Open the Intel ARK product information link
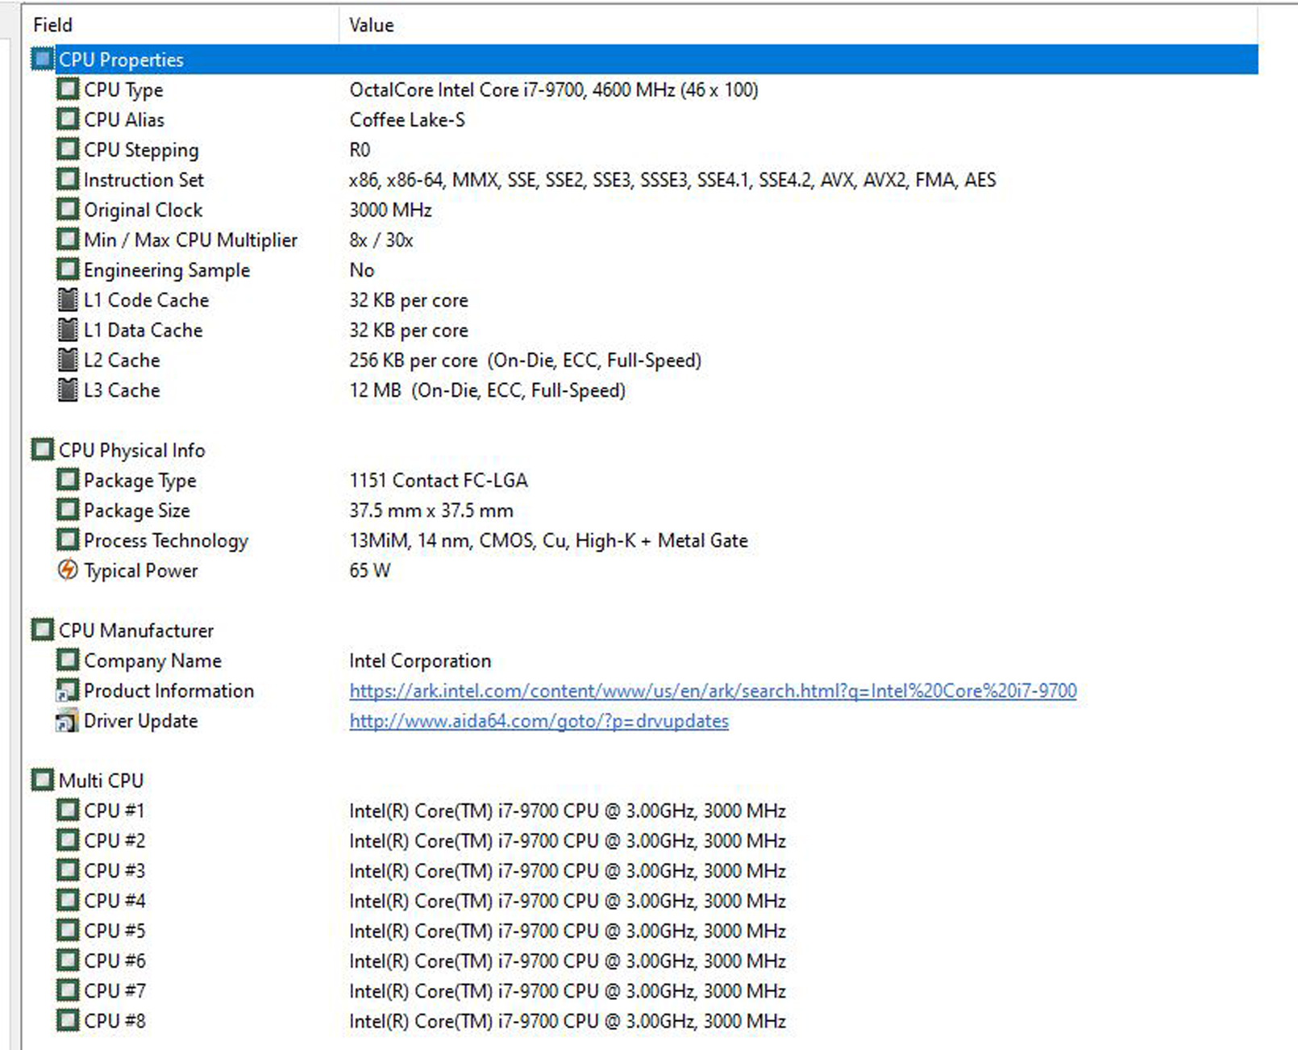The height and width of the screenshot is (1050, 1298). point(713,691)
